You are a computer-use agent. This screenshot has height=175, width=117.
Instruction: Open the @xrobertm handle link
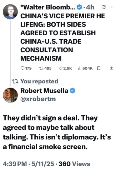coord(38,99)
